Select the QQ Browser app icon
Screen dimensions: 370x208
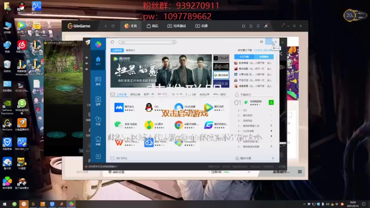pos(179,107)
